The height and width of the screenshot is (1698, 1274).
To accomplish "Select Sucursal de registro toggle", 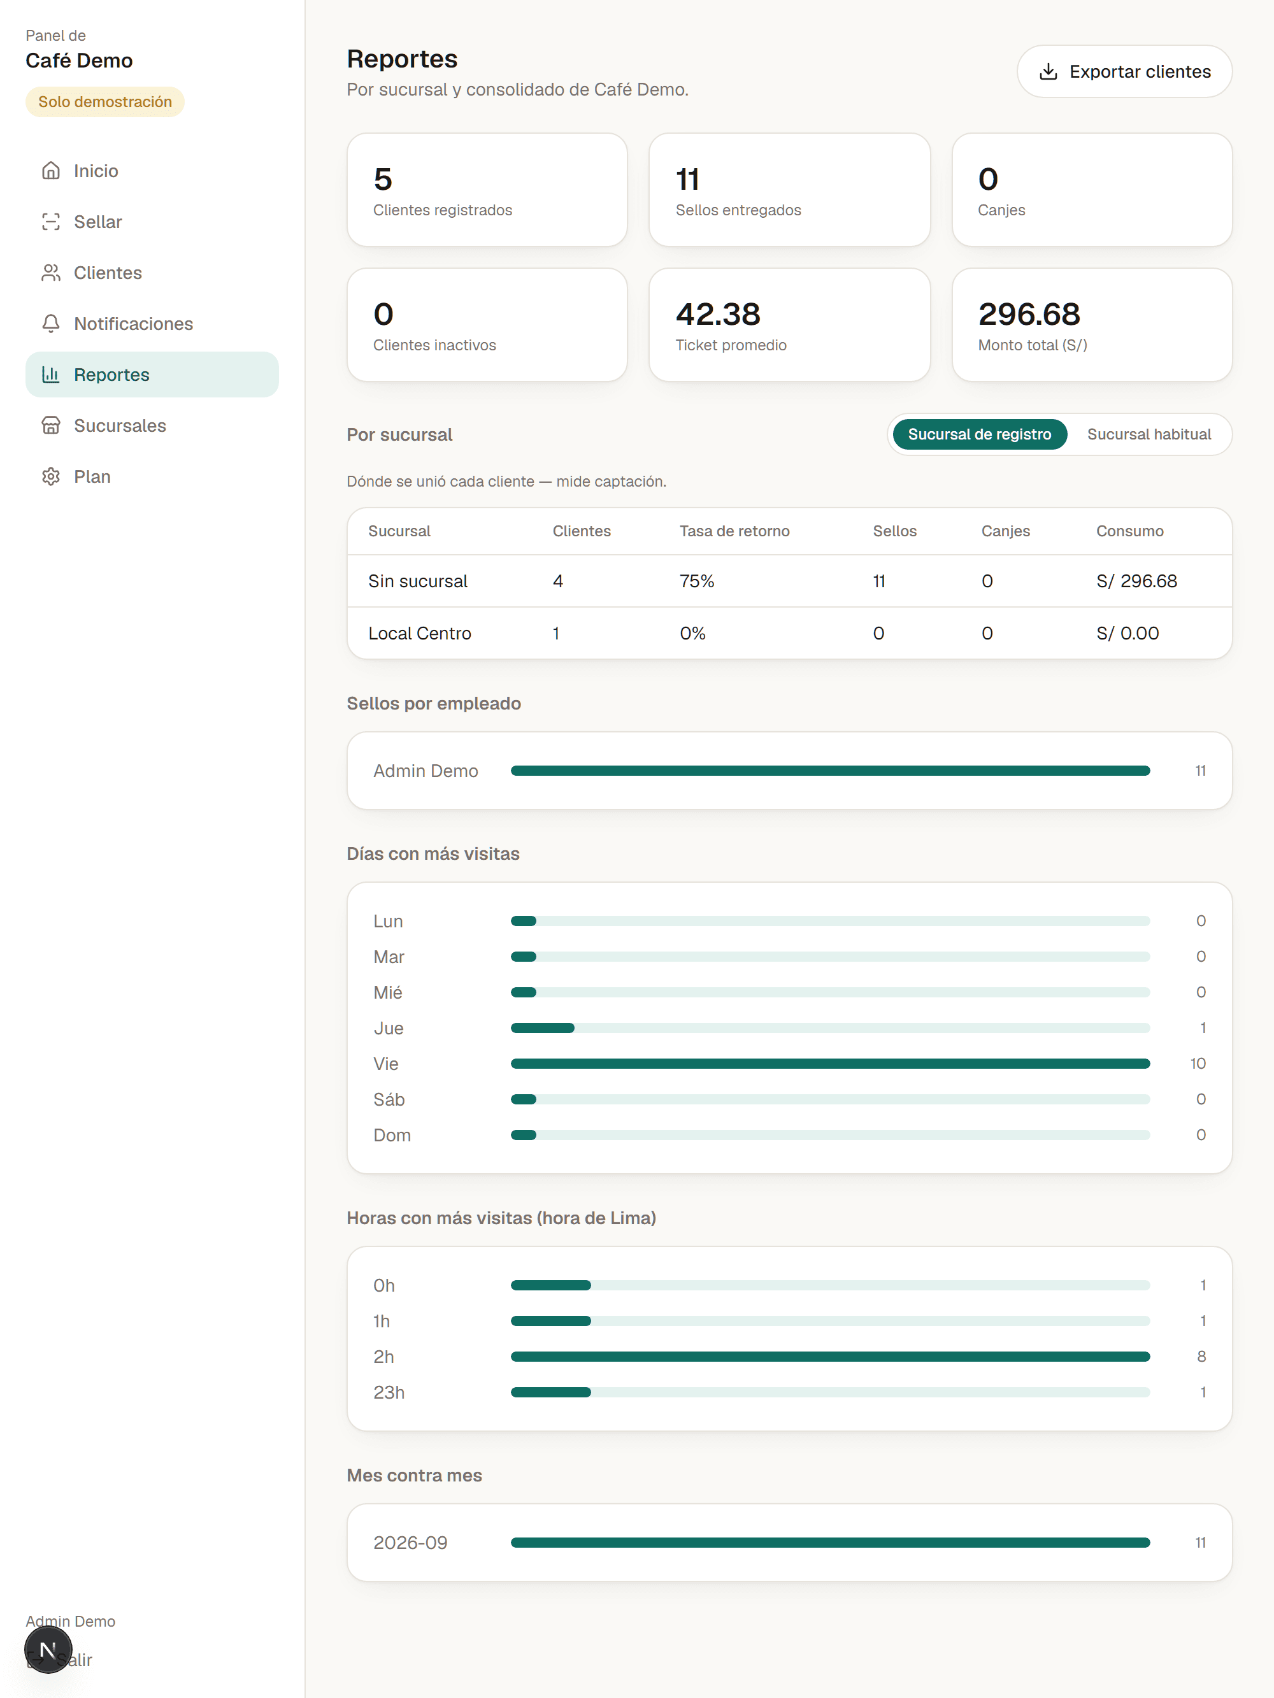I will (979, 434).
